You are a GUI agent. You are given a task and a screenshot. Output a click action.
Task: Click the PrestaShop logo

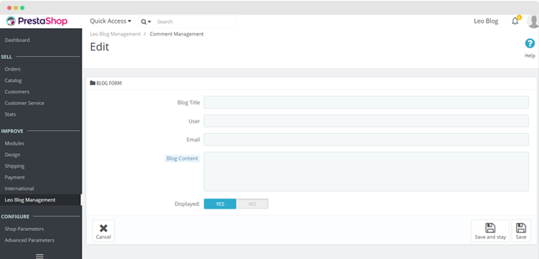point(37,22)
